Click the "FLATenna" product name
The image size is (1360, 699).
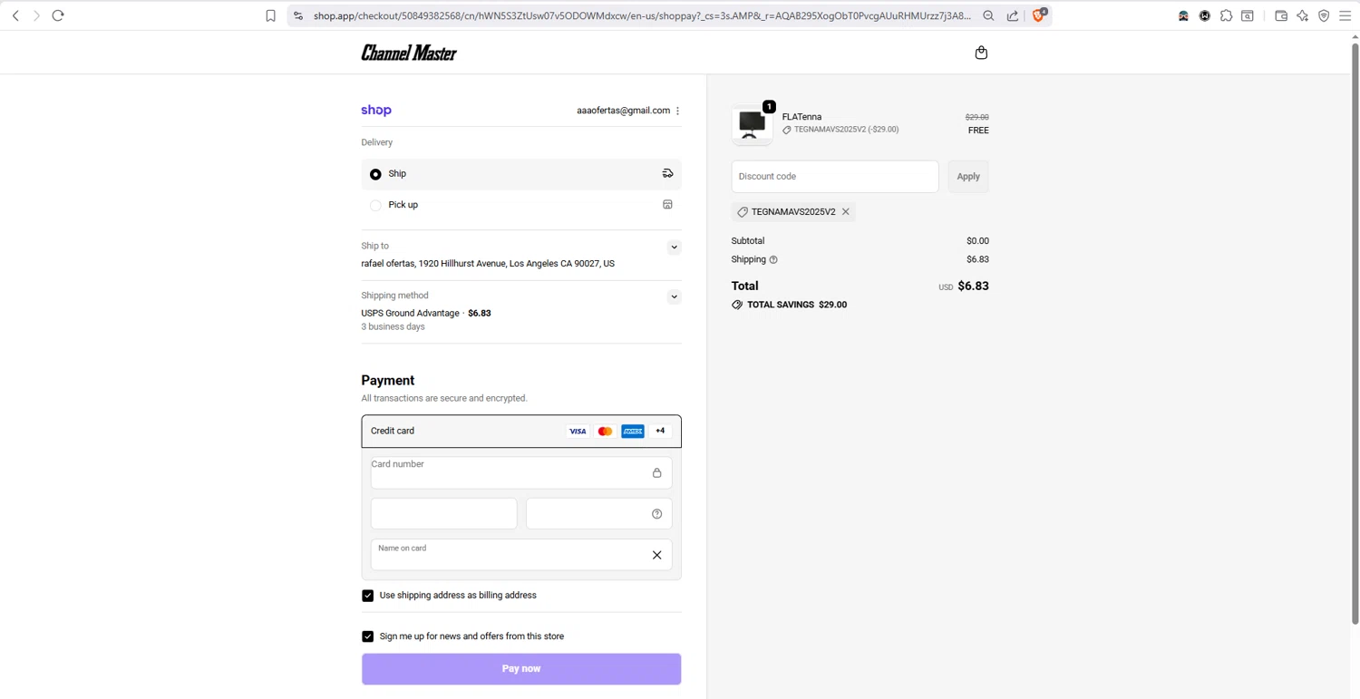802,117
